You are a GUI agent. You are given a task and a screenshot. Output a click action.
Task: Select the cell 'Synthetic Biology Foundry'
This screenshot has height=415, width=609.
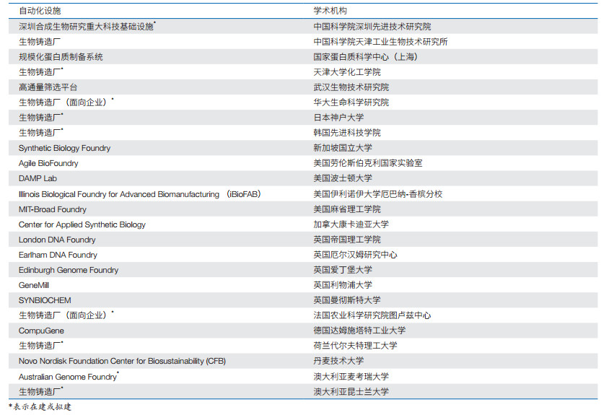(64, 148)
